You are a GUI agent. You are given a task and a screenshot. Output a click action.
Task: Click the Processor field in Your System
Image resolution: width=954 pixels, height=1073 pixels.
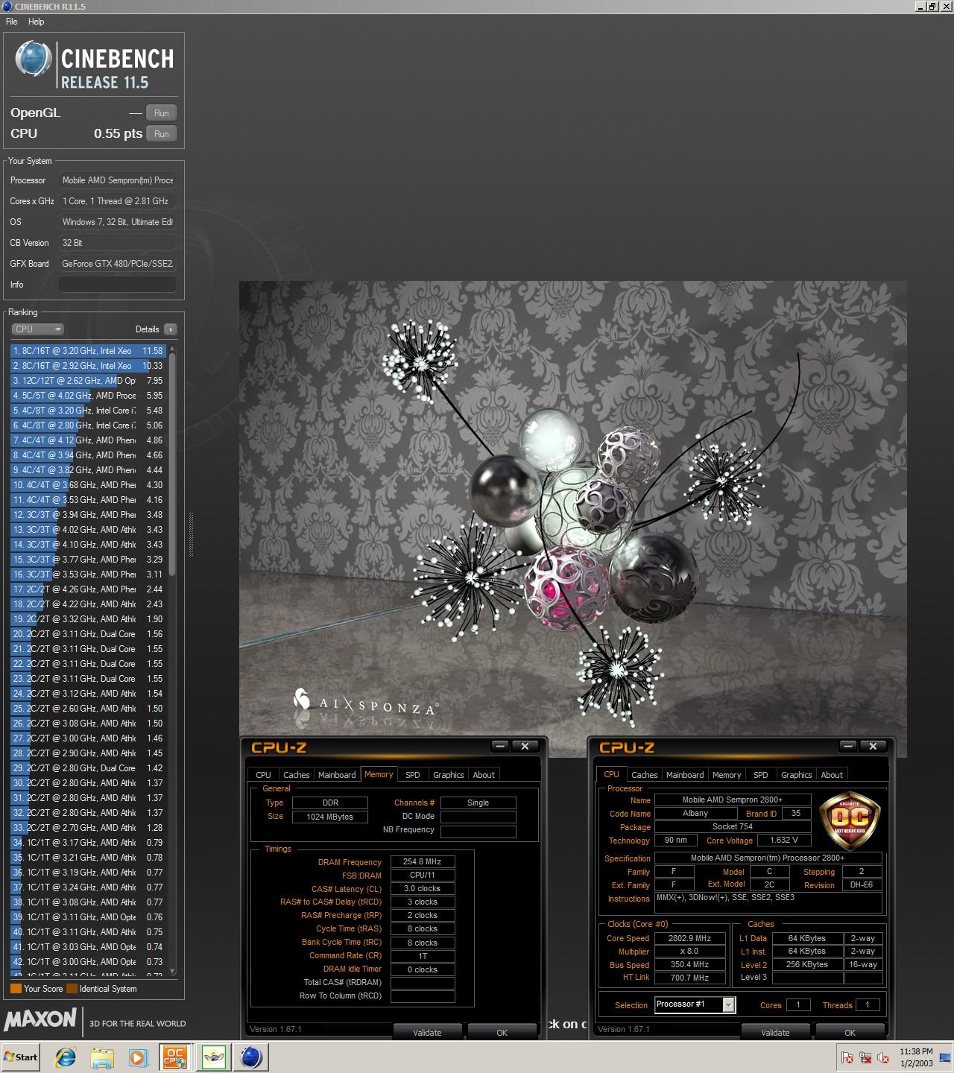click(118, 180)
